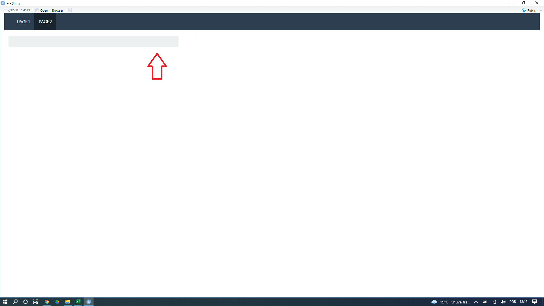Click the Chrome taskbar browser icon
This screenshot has height=306, width=544.
(47, 301)
